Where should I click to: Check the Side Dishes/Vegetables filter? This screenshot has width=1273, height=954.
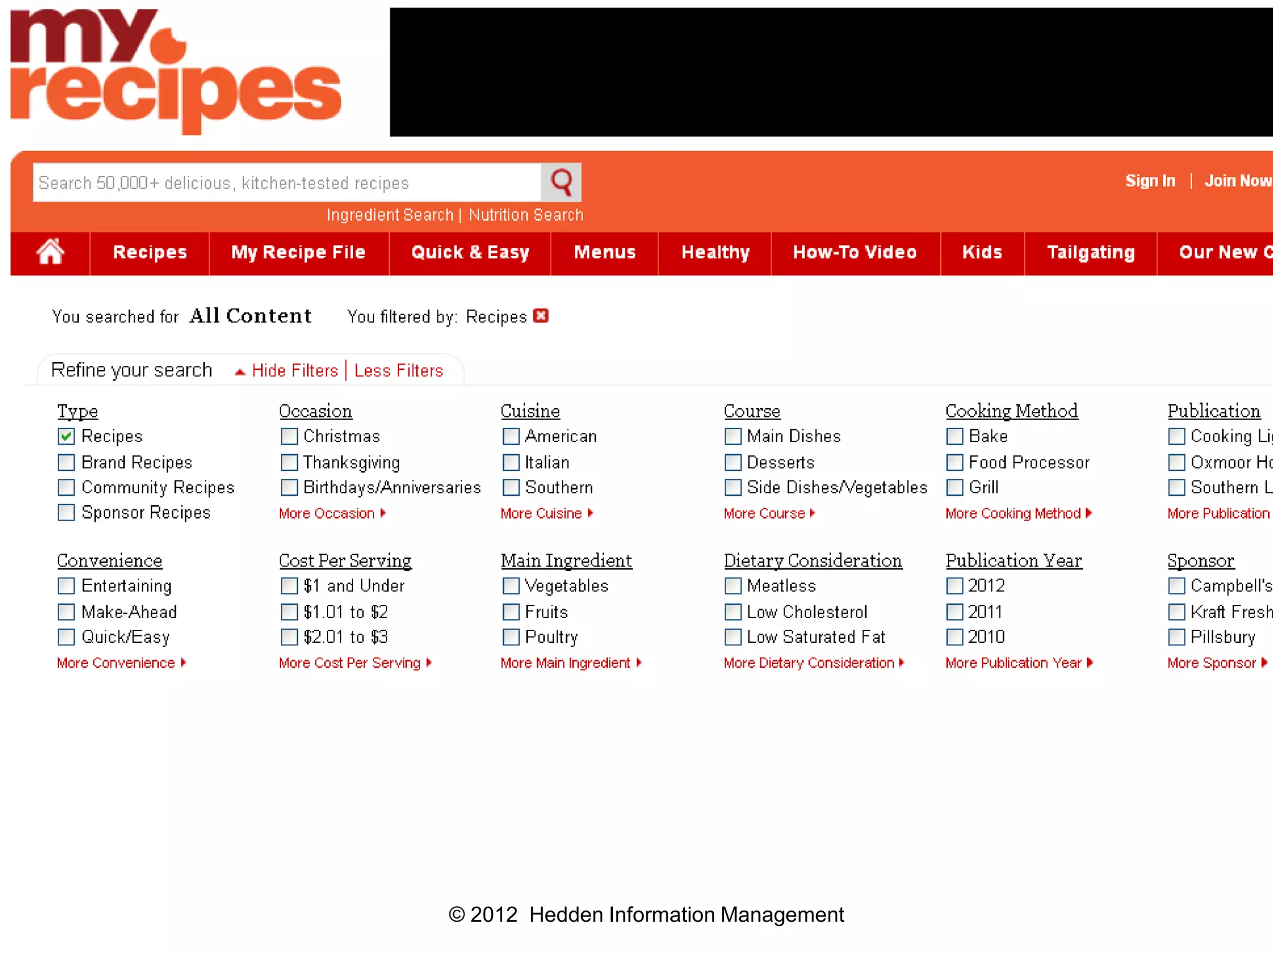(x=733, y=488)
